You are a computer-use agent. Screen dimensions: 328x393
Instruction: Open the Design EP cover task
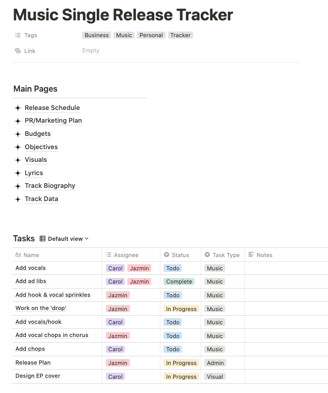(x=38, y=376)
